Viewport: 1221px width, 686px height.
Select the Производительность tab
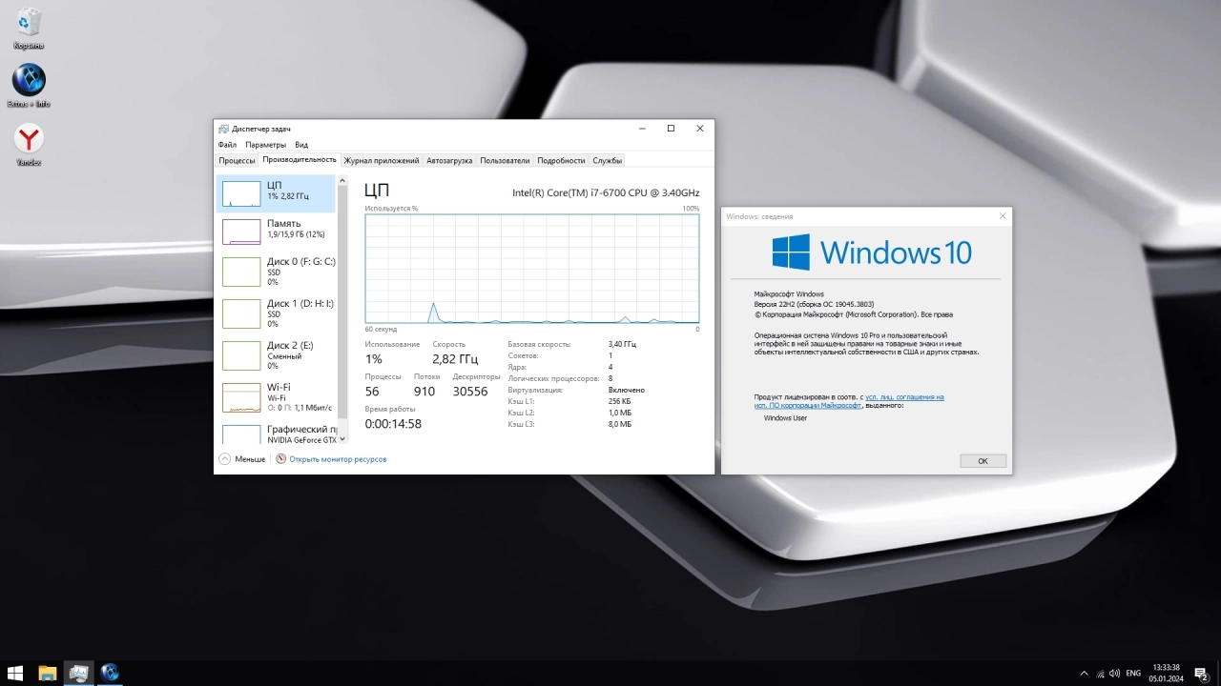tap(300, 160)
